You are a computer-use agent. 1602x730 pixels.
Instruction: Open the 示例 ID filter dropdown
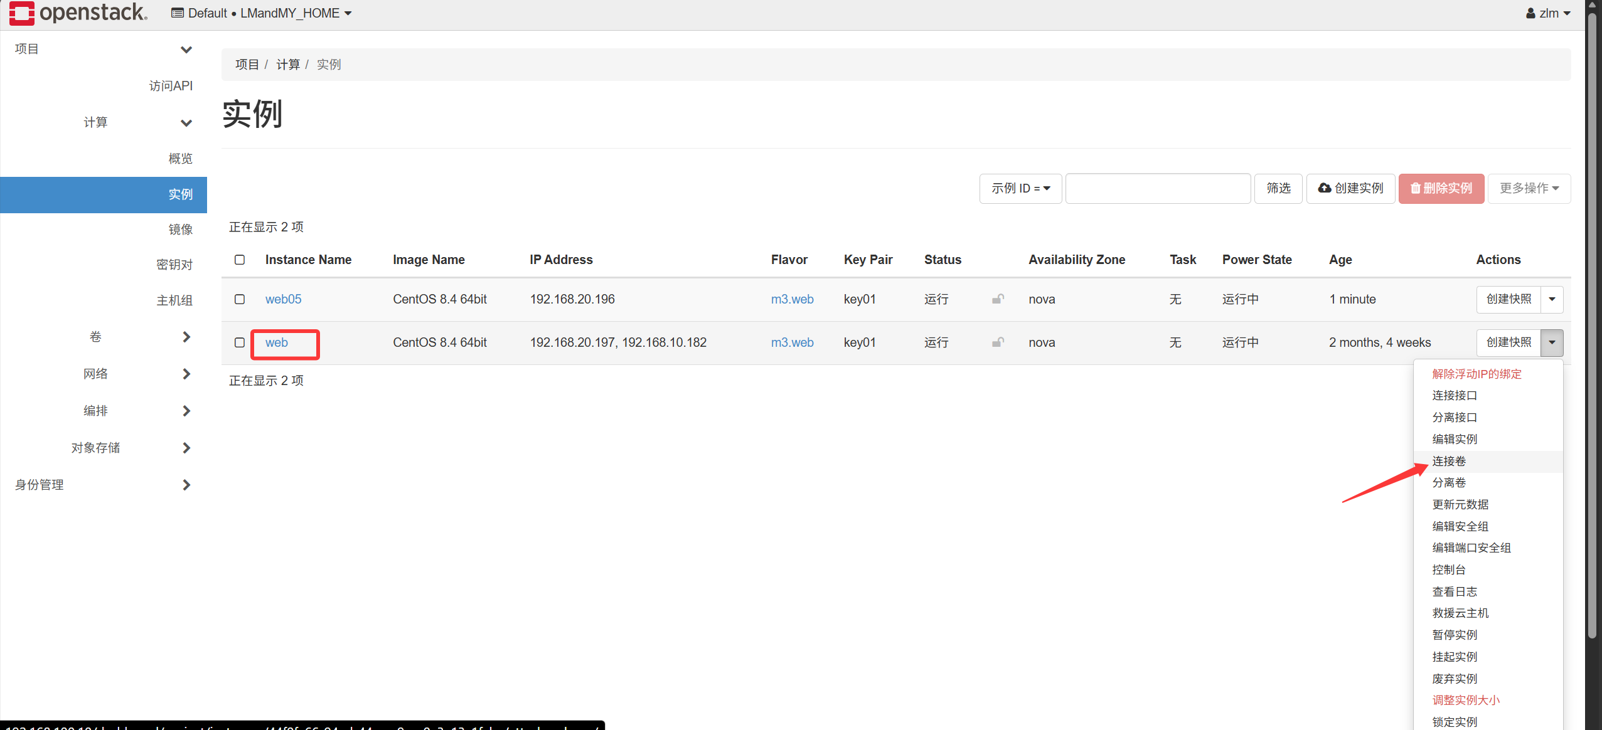pyautogui.click(x=1020, y=188)
